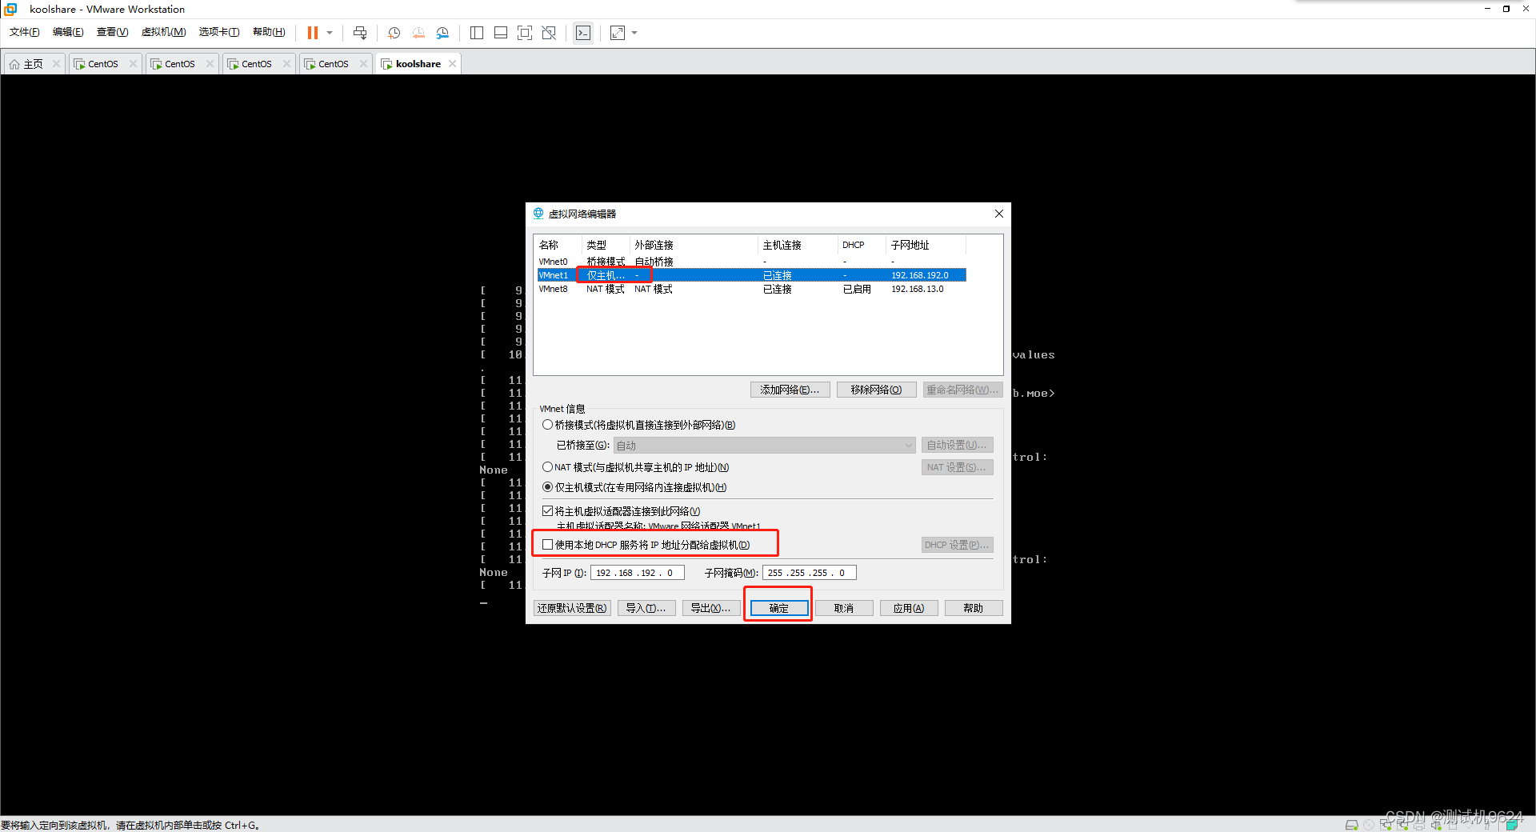Toggle the console view icon

583,33
